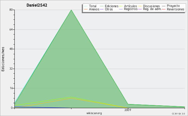This screenshot has height=116, width=188.
Task: Click the Otros legend label
Action: click(109, 9)
